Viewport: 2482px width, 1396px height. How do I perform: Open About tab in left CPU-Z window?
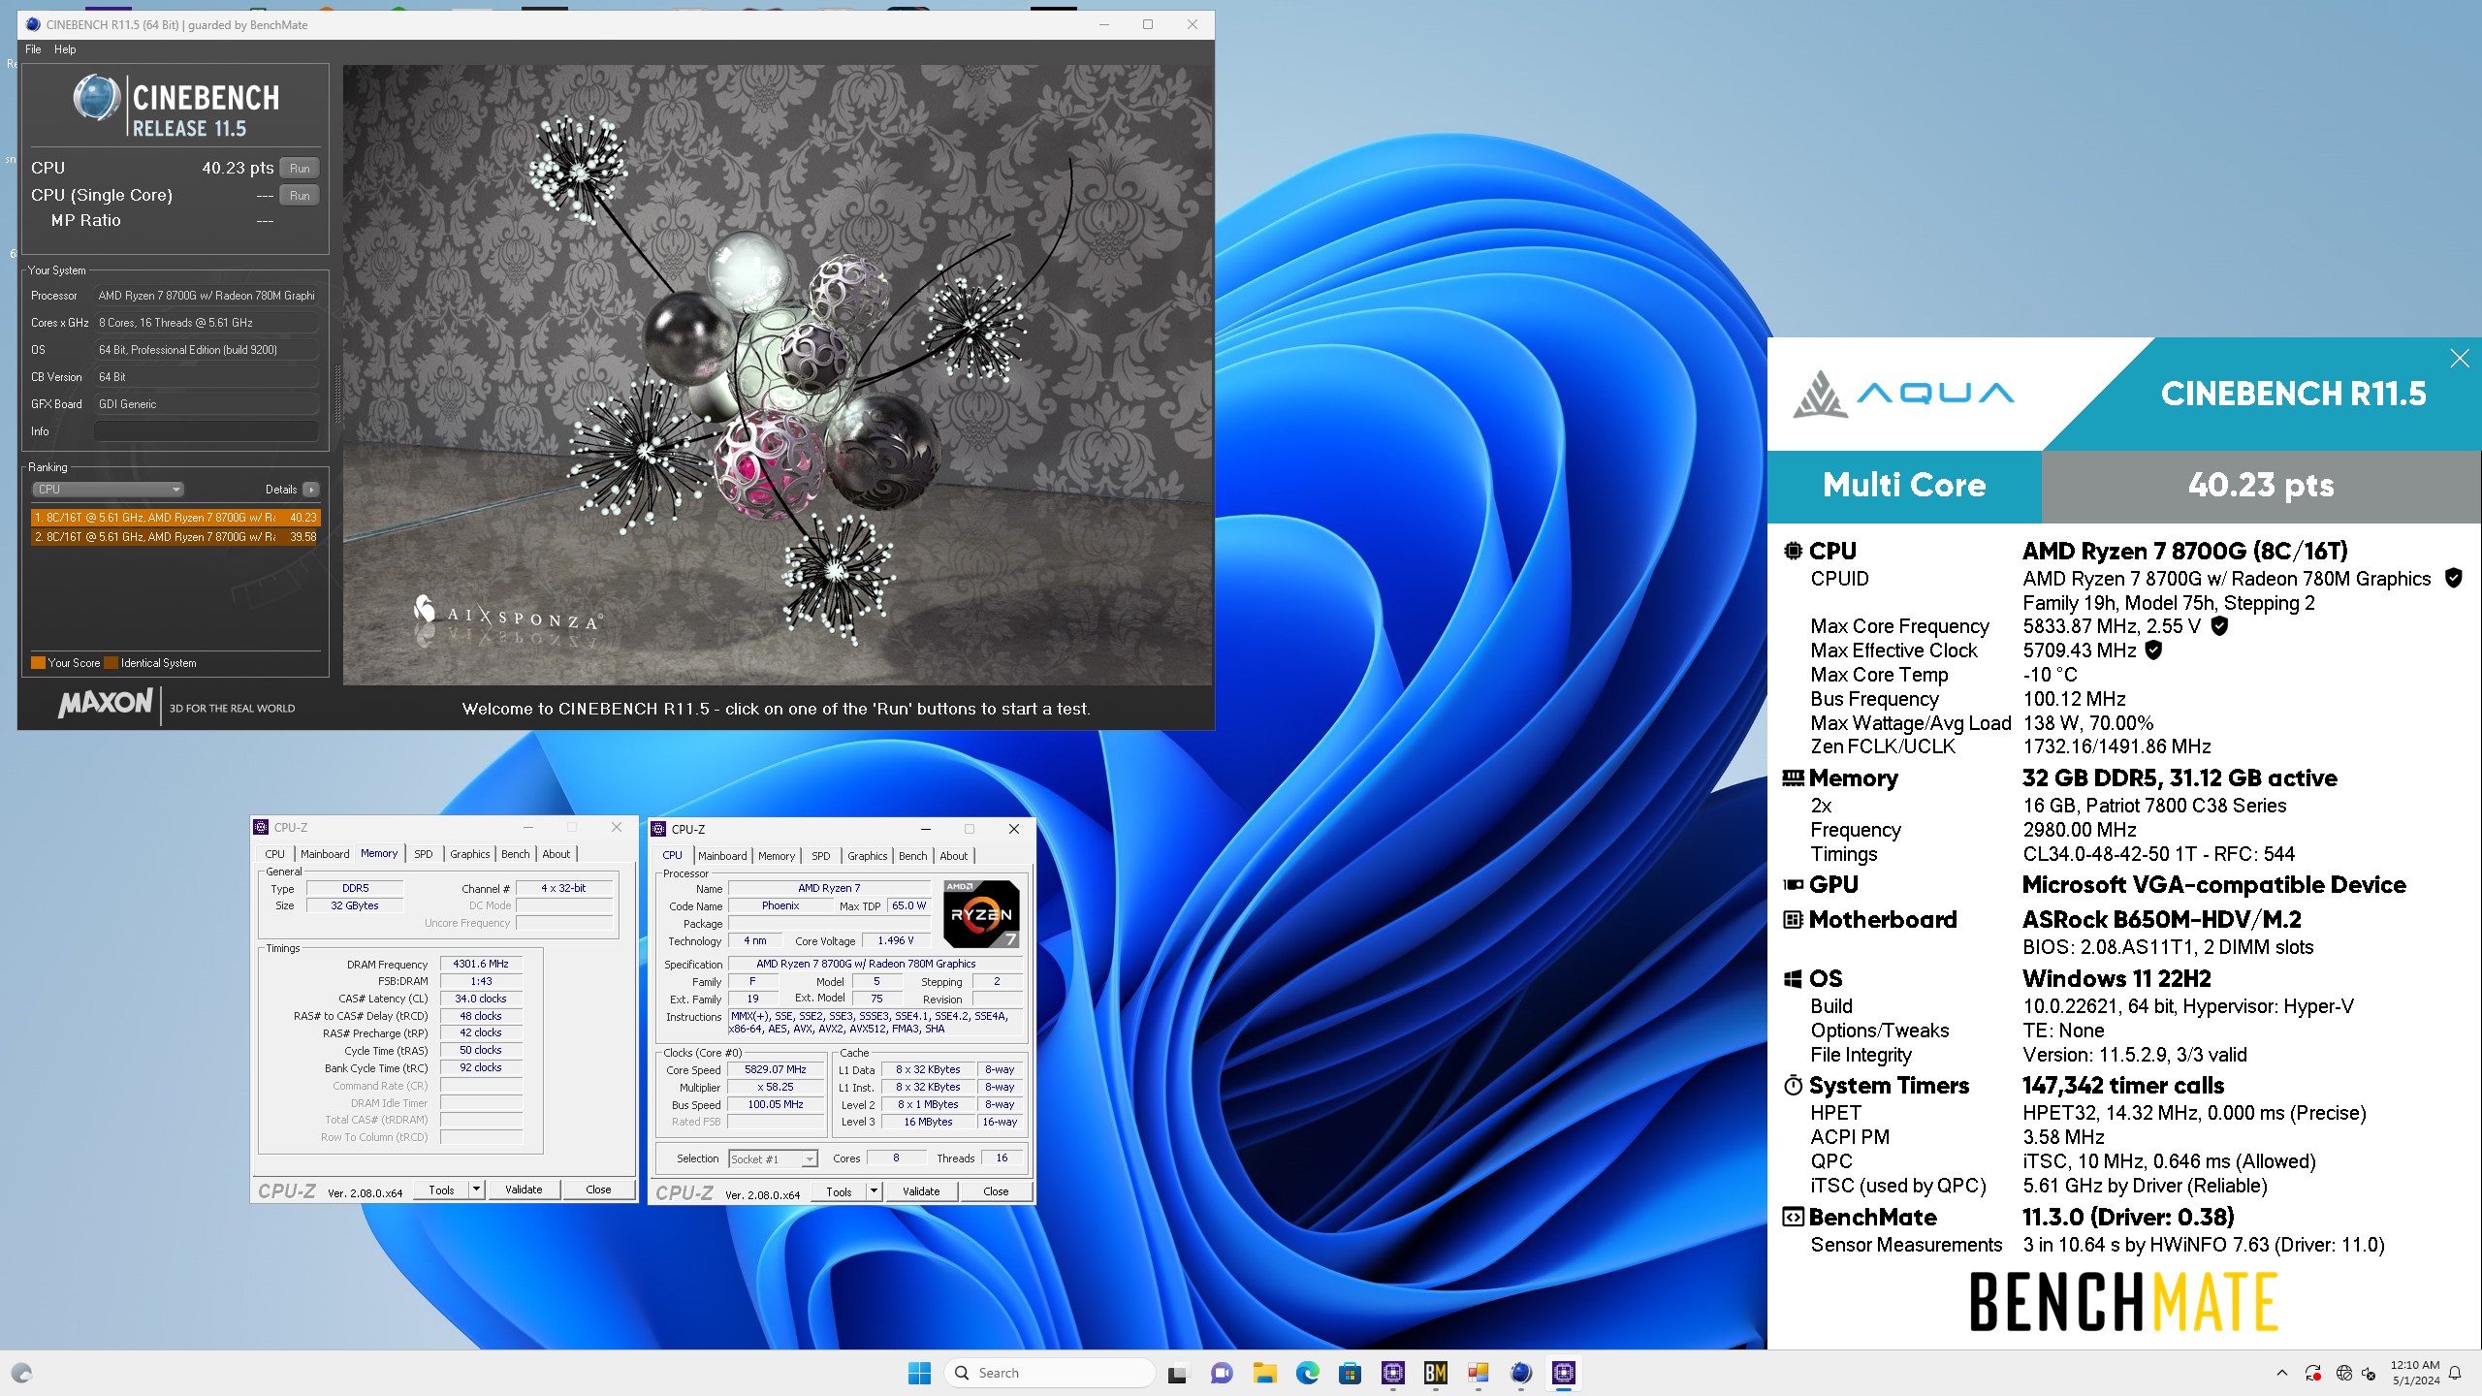[x=557, y=854]
